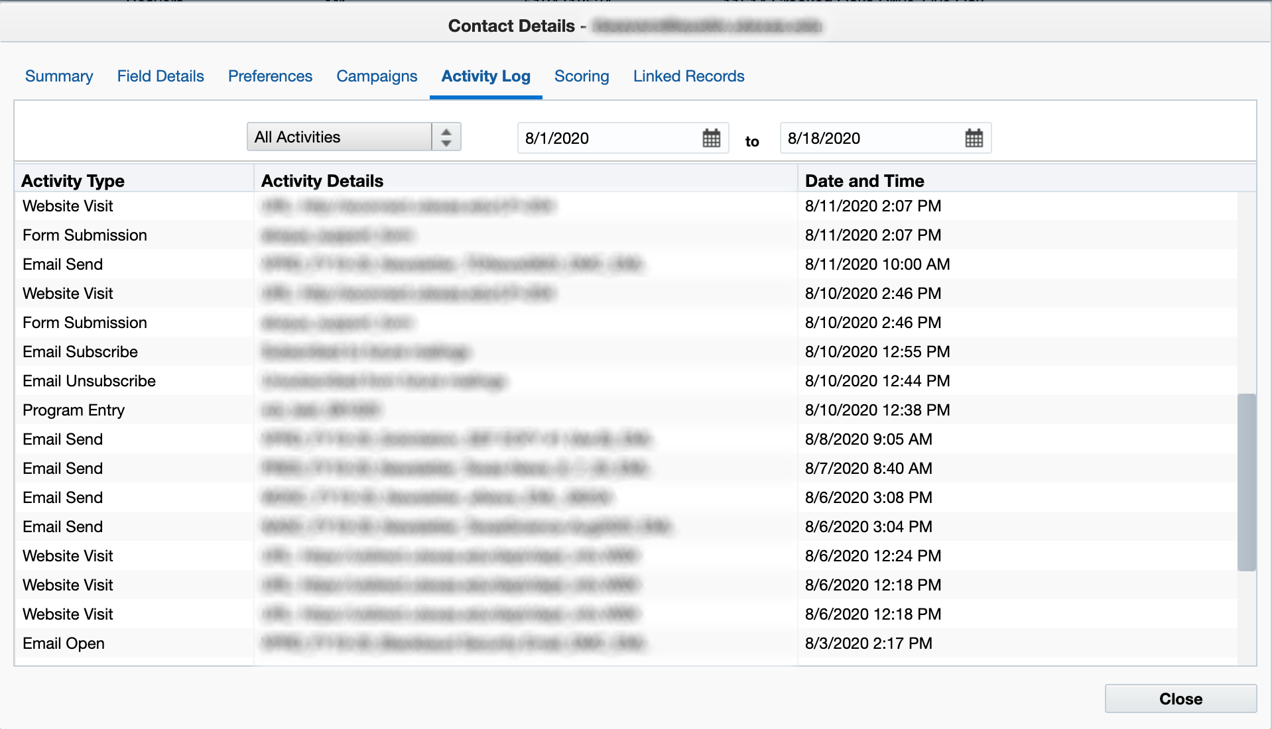View the Preferences tab
The height and width of the screenshot is (729, 1272).
pyautogui.click(x=269, y=76)
